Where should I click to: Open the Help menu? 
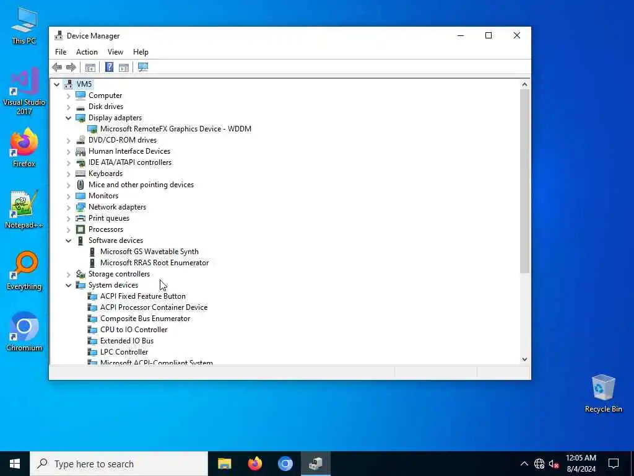click(141, 52)
